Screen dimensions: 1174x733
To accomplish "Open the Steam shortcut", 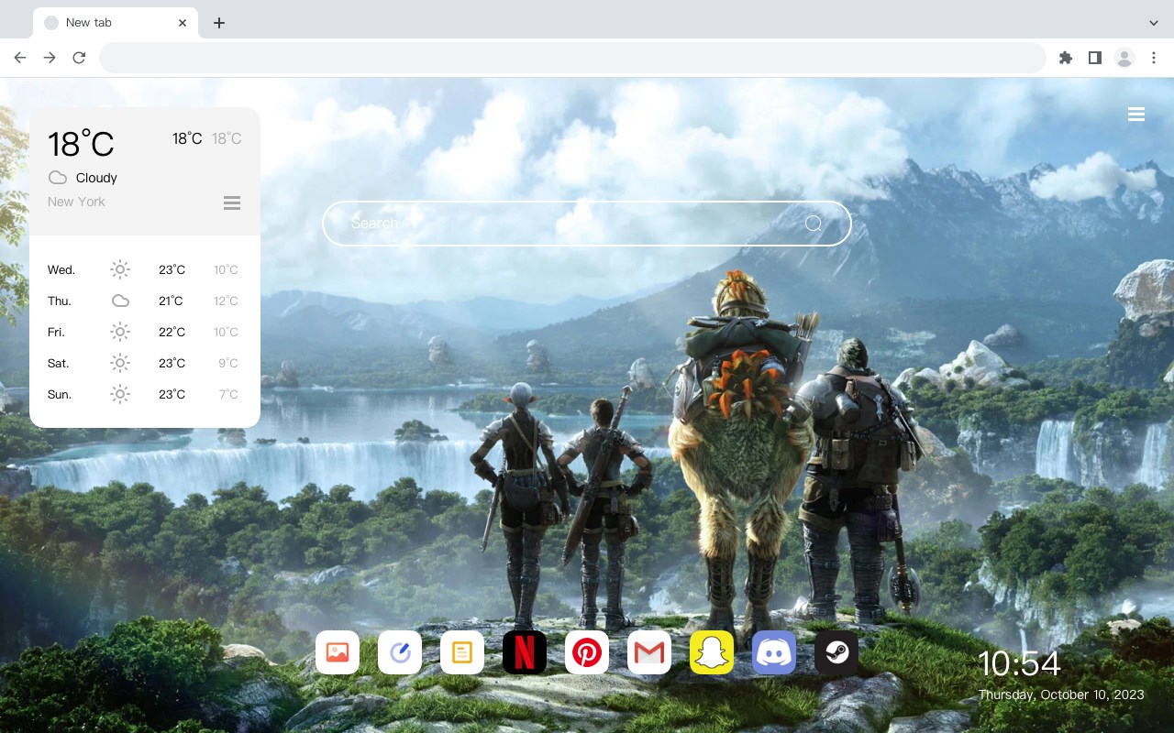I will pos(836,652).
